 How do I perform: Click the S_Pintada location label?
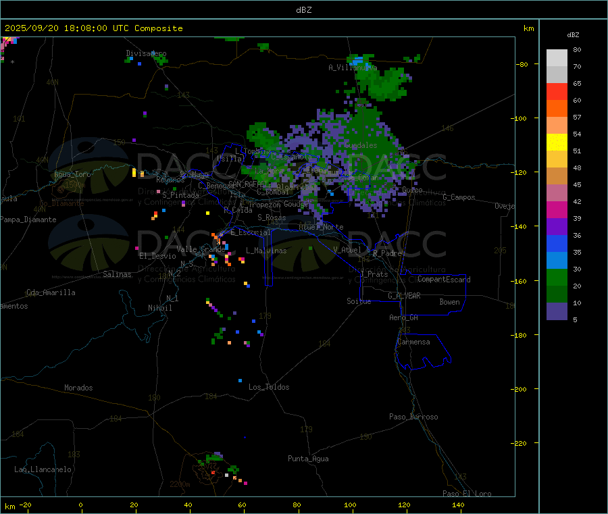(180, 195)
